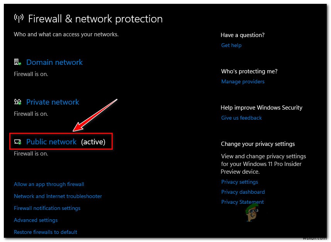Open the Privacy dashboard

pos(243,192)
